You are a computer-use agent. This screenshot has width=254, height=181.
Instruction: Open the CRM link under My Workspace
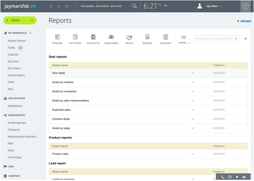[11, 82]
